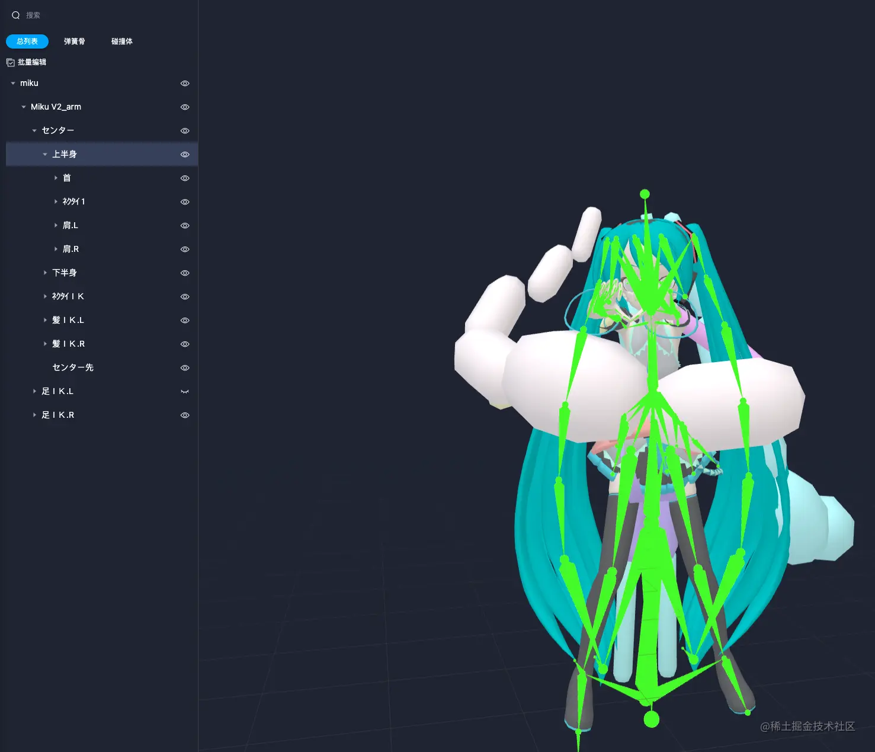Select the 足ＩＫ.L row
875x752 pixels.
[x=102, y=391]
